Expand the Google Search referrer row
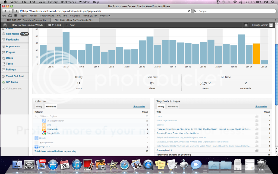This screenshot has height=174, width=278. [48, 121]
